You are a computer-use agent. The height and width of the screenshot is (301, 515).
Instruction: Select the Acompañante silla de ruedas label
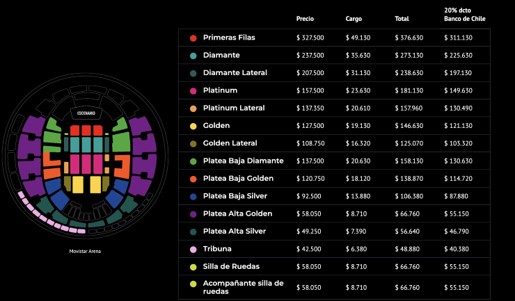243,287
